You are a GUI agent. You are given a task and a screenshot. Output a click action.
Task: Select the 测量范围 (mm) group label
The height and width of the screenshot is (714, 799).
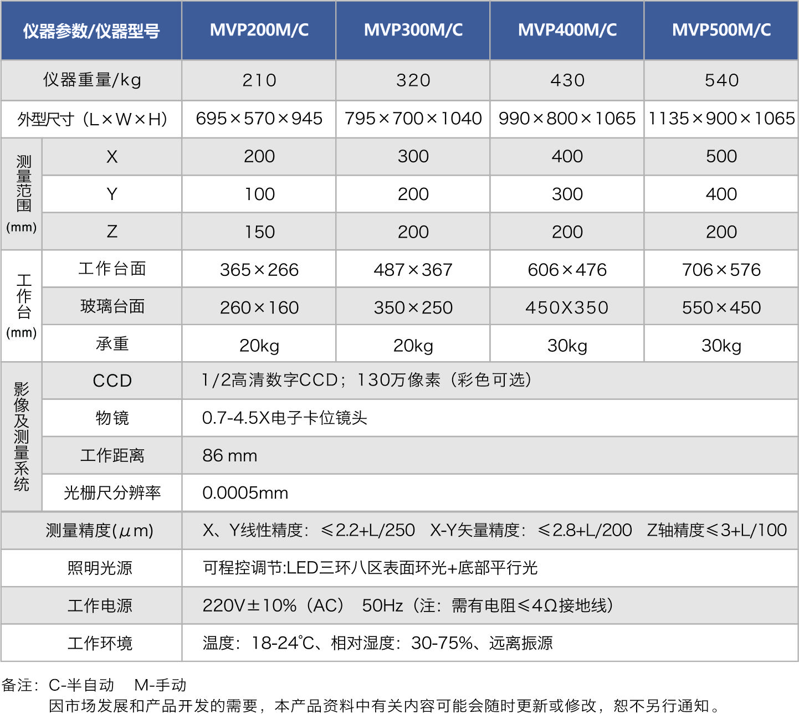(x=22, y=194)
